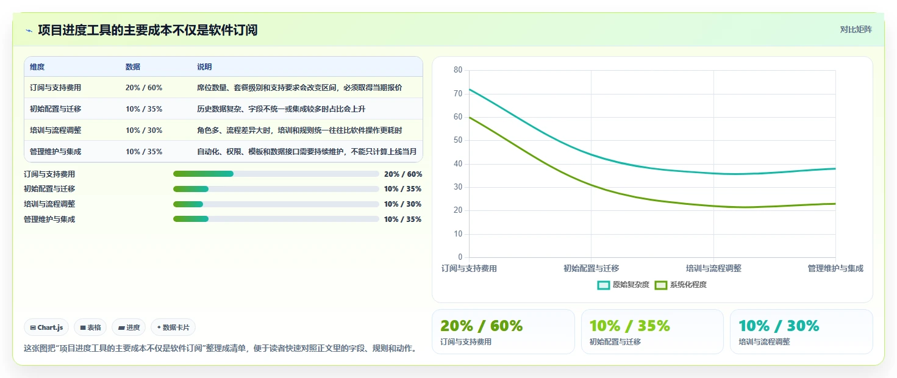Select table cell 订阅与支持费用
This screenshot has width=897, height=378.
tap(55, 88)
